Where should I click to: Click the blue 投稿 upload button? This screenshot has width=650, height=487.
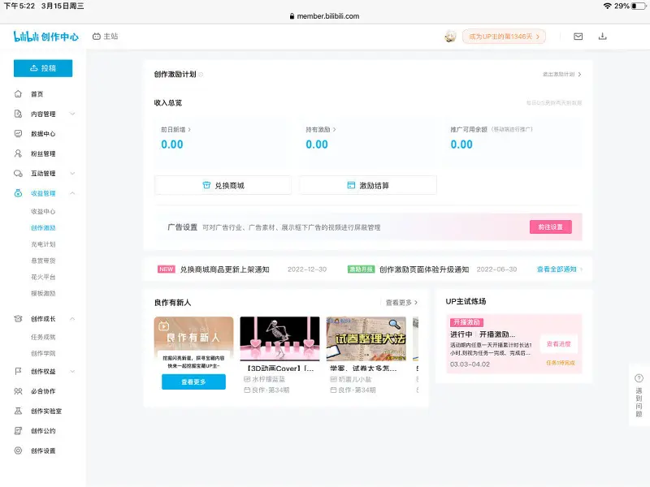43,68
